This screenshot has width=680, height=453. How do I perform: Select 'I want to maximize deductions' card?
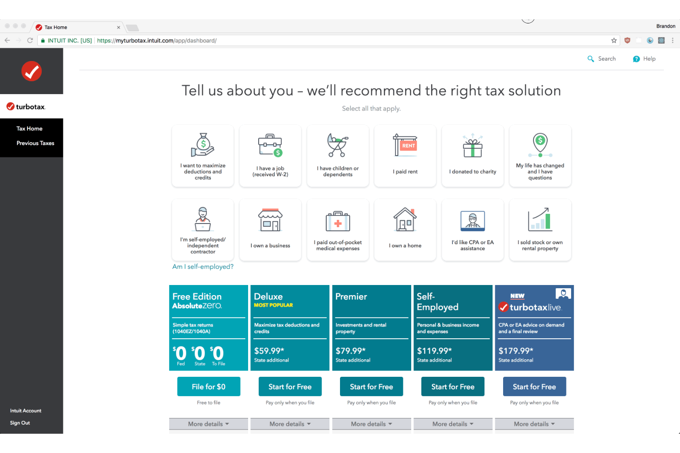point(203,156)
